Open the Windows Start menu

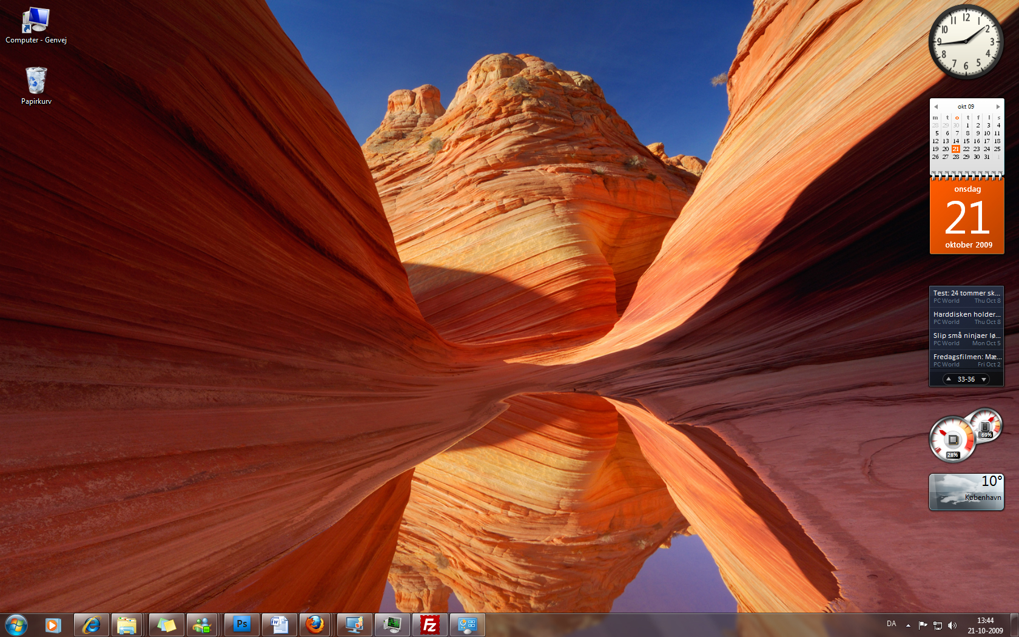[16, 625]
